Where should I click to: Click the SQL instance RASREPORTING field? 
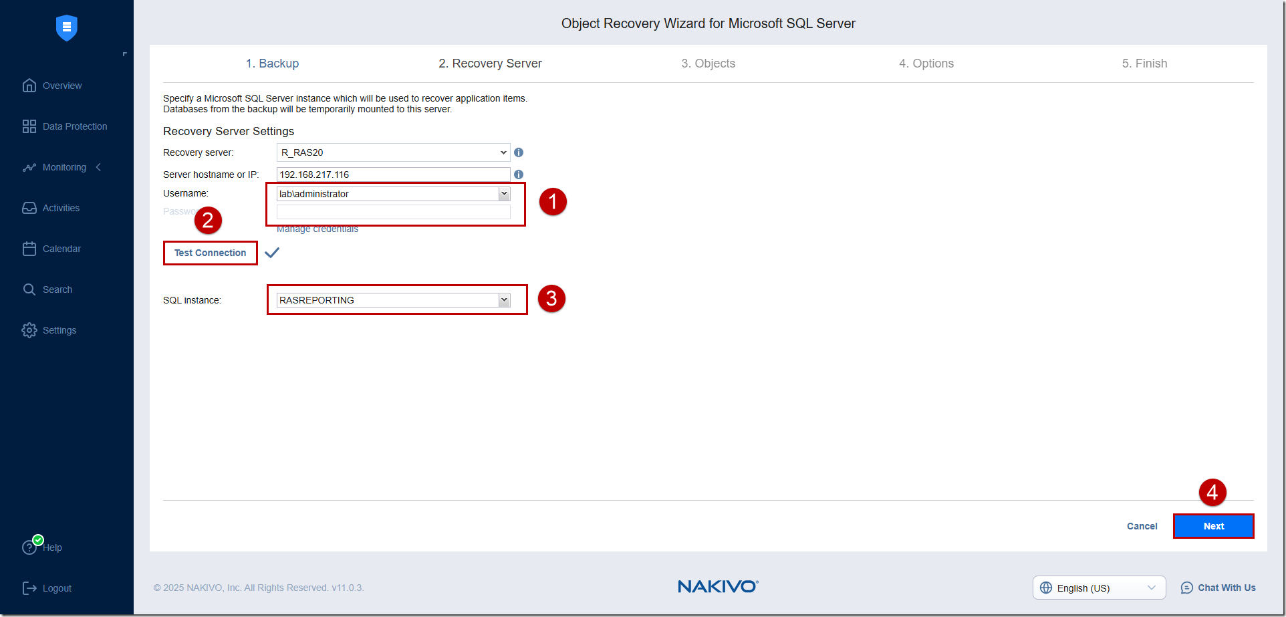388,300
